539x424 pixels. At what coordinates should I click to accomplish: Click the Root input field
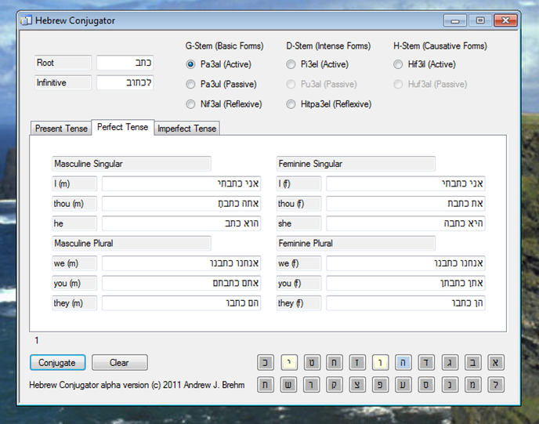click(125, 63)
